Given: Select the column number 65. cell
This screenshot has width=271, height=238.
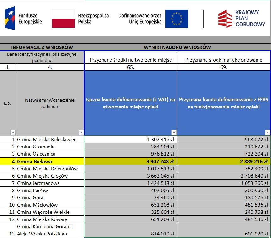Looking at the screenshot, I should (130, 67).
